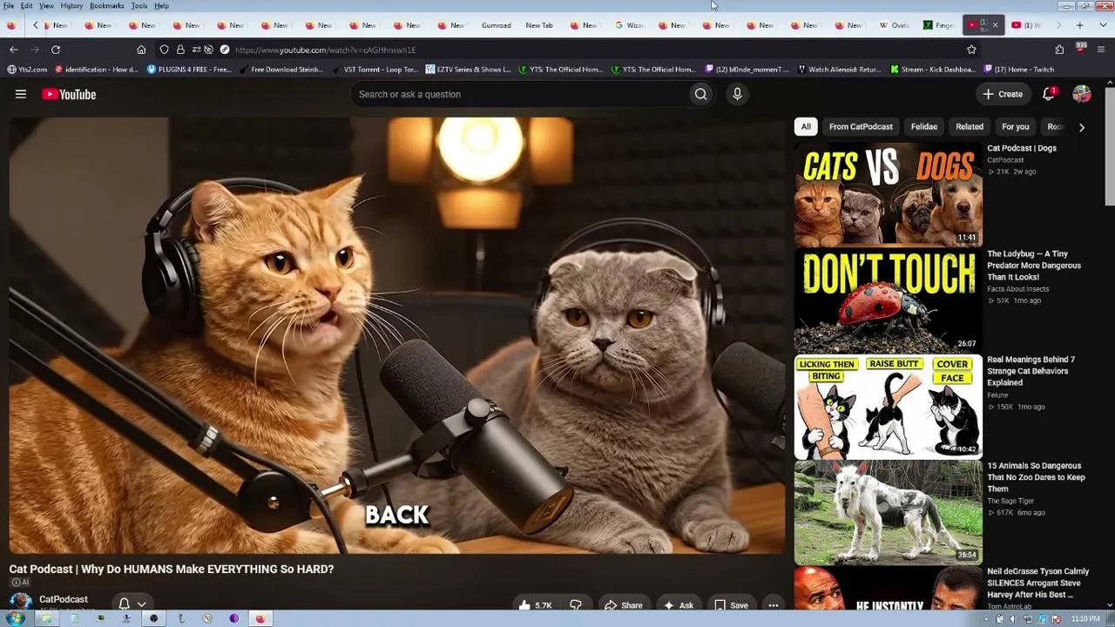
Task: Open the browser extensions button
Action: pos(1059,50)
